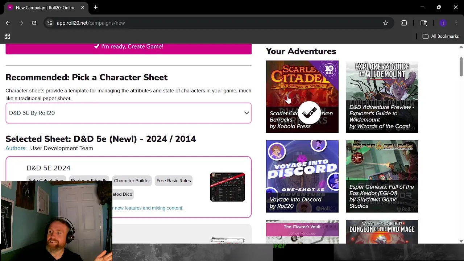The height and width of the screenshot is (261, 464).
Task: Open the D&D 5E By Roll20 sheet dropdown
Action: 128,113
